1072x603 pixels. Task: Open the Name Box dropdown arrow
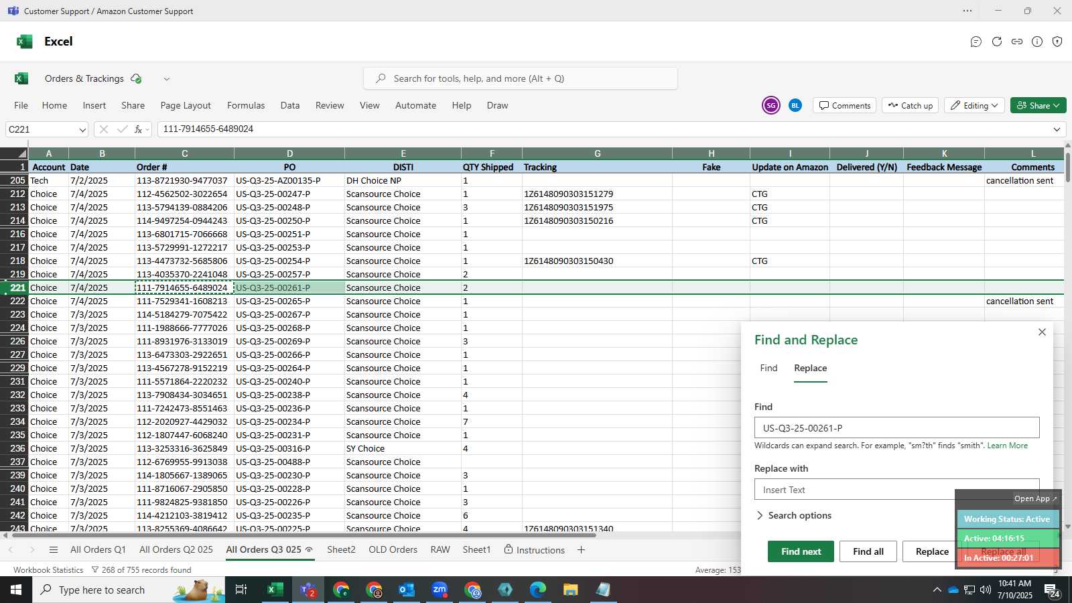82,129
